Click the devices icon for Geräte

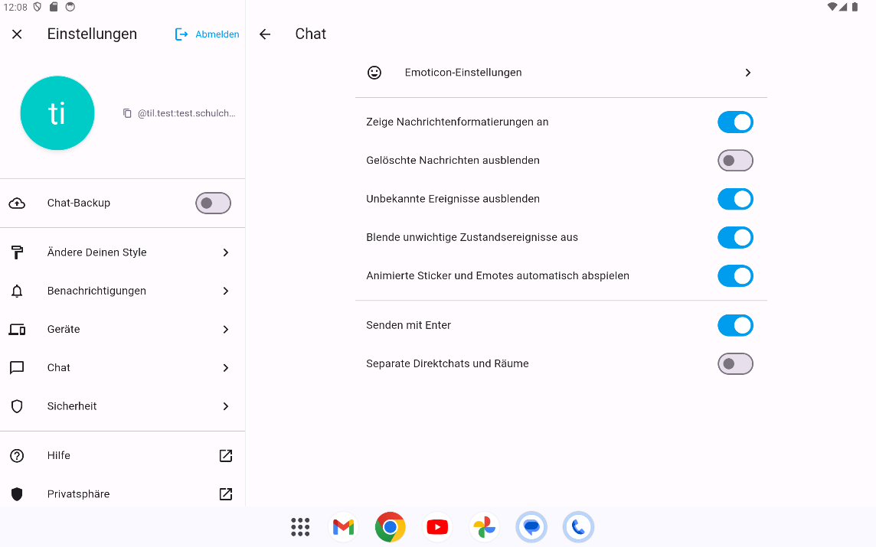17,329
